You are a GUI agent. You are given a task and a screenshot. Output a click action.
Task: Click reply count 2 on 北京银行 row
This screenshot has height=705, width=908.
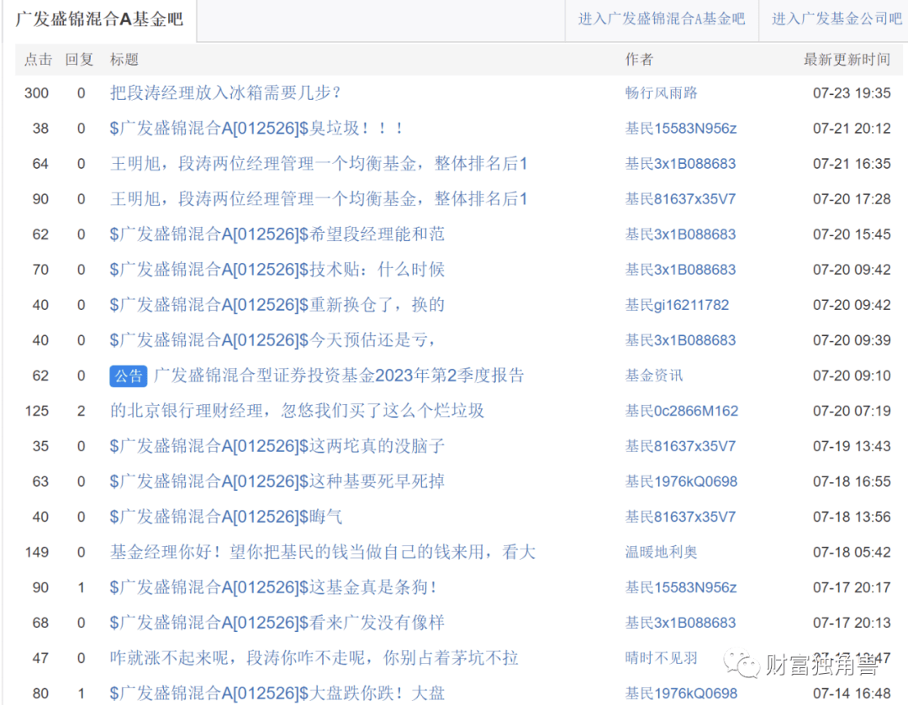point(81,411)
